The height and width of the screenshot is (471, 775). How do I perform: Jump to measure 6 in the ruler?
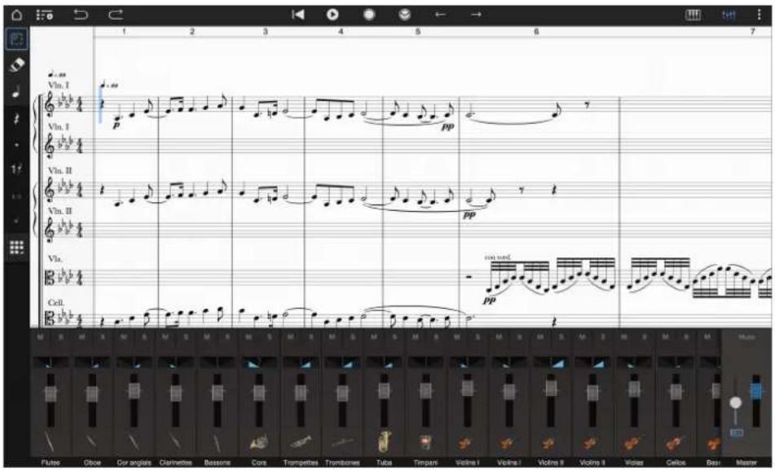click(535, 32)
